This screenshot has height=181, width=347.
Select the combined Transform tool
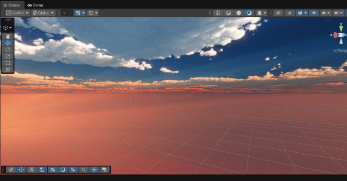pos(8,69)
